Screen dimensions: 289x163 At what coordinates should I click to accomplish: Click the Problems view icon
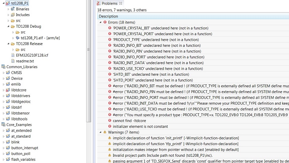pos(99,3)
